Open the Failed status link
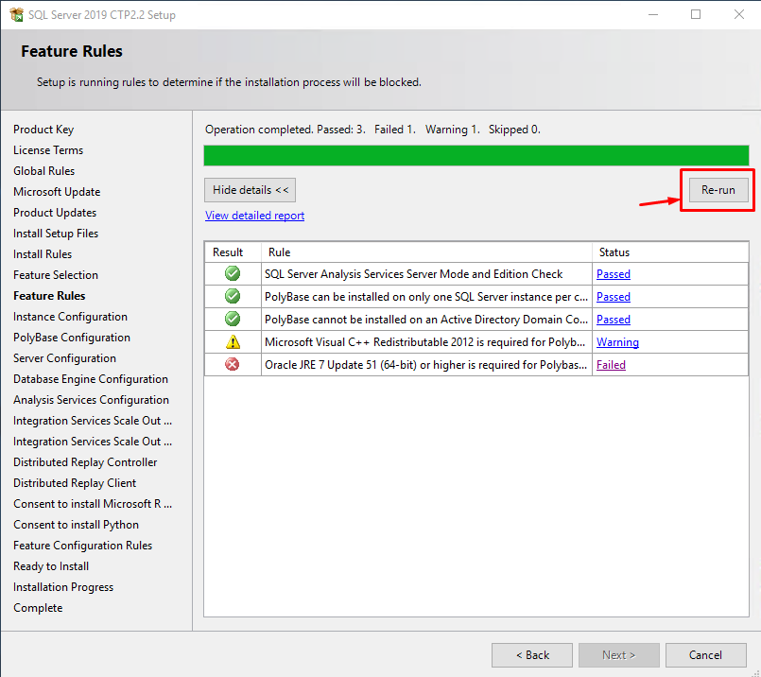The image size is (761, 677). (x=611, y=365)
